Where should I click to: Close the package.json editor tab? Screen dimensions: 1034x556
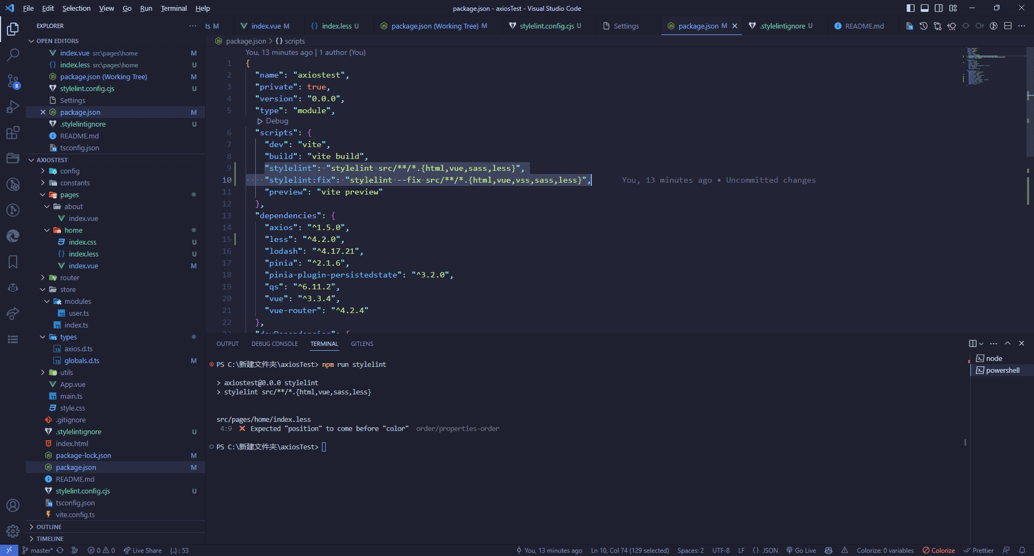pyautogui.click(x=735, y=26)
